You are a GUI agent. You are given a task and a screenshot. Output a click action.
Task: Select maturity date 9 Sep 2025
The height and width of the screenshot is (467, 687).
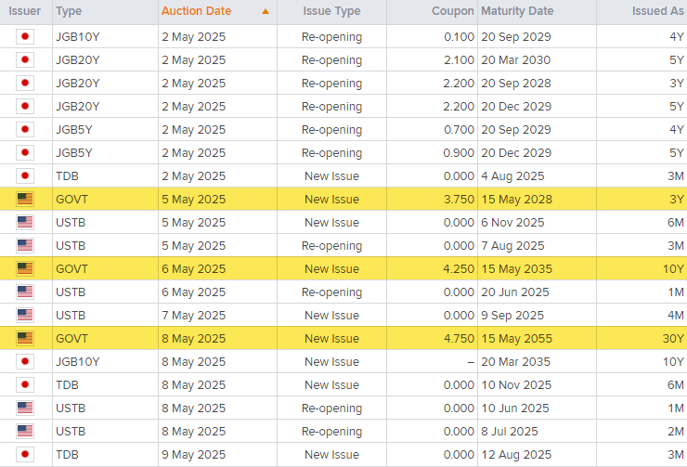point(512,316)
